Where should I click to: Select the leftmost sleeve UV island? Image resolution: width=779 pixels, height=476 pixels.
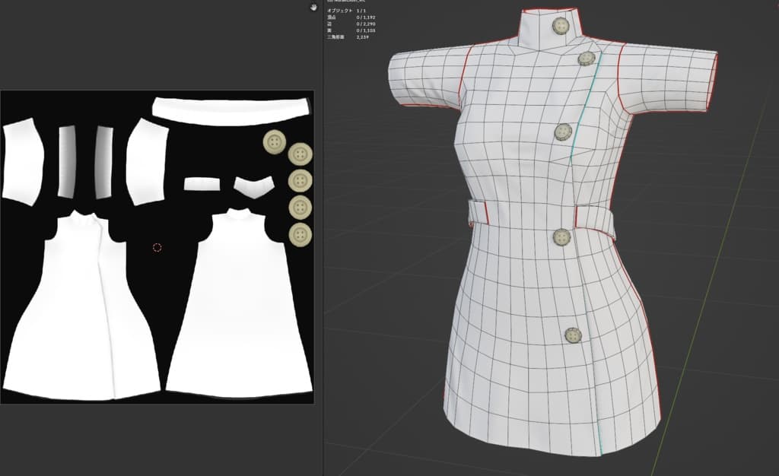point(26,161)
